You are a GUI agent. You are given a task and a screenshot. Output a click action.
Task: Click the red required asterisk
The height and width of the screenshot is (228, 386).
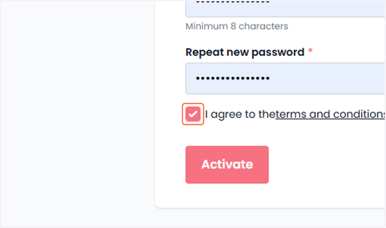click(x=310, y=51)
